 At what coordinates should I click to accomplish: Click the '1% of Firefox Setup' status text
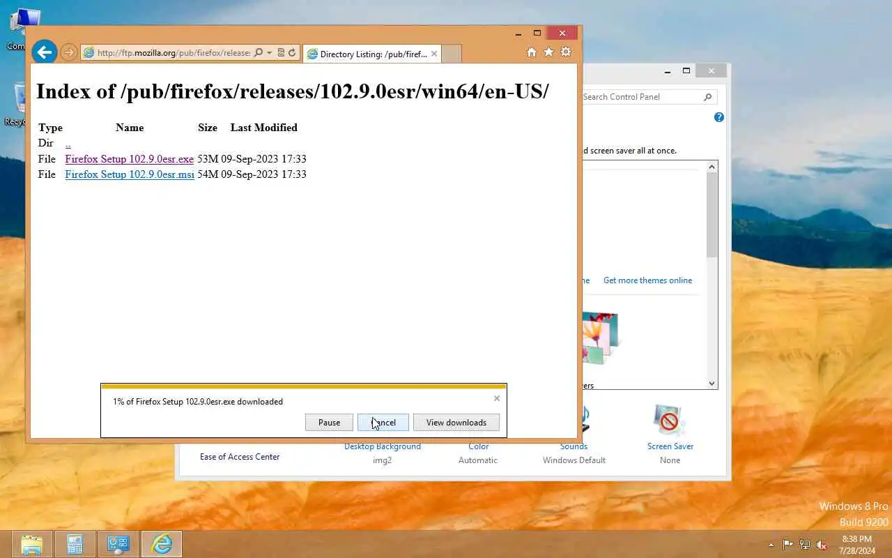click(198, 402)
